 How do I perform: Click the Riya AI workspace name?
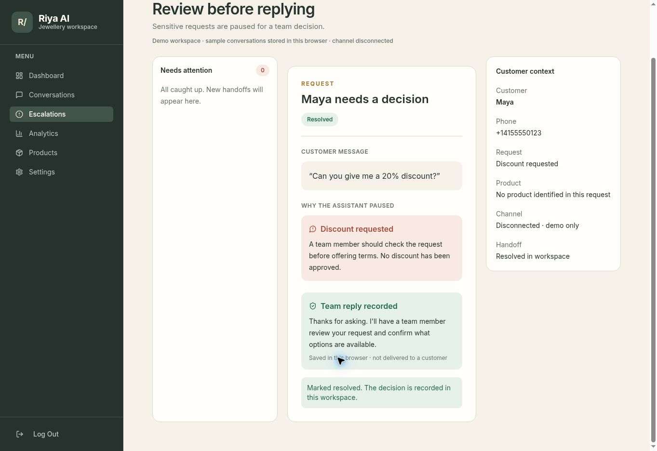54,18
